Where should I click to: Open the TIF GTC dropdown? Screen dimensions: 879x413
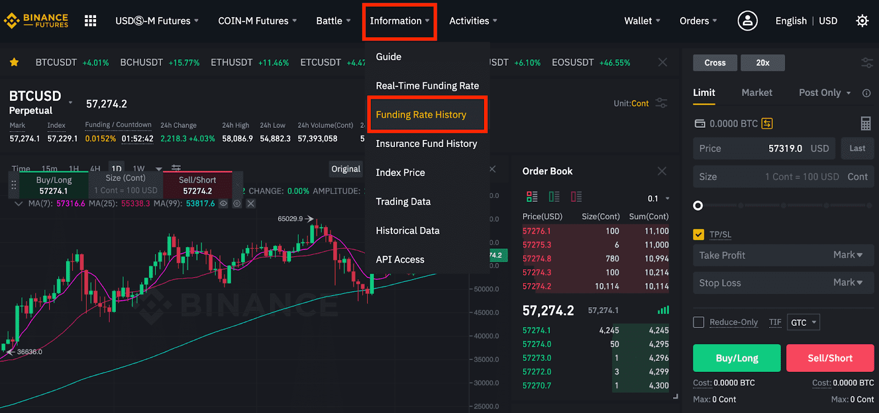coord(804,322)
